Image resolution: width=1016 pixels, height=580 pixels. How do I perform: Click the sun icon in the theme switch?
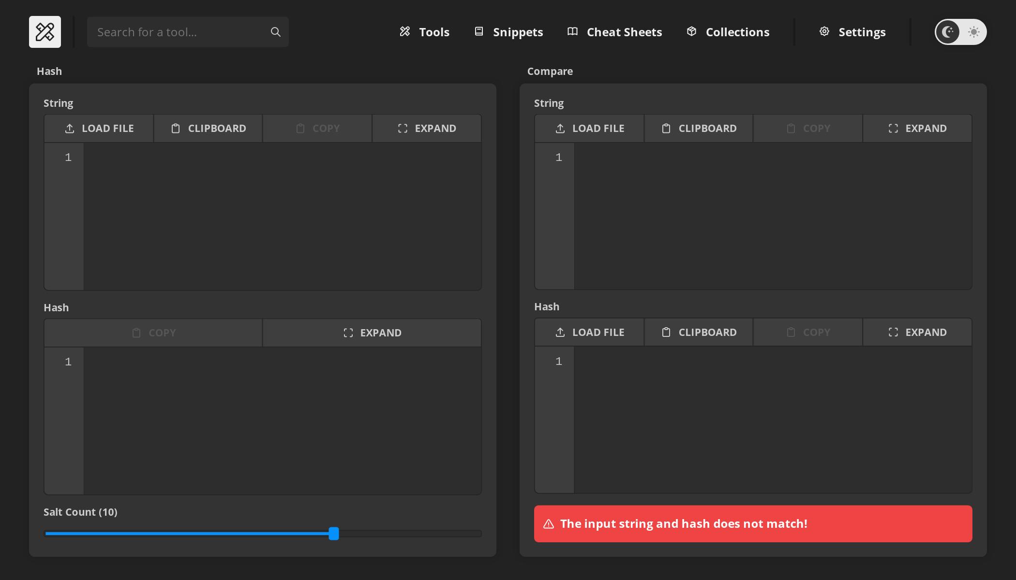tap(973, 32)
